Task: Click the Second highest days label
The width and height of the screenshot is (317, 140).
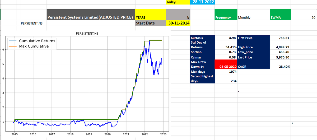Action: pos(202,79)
